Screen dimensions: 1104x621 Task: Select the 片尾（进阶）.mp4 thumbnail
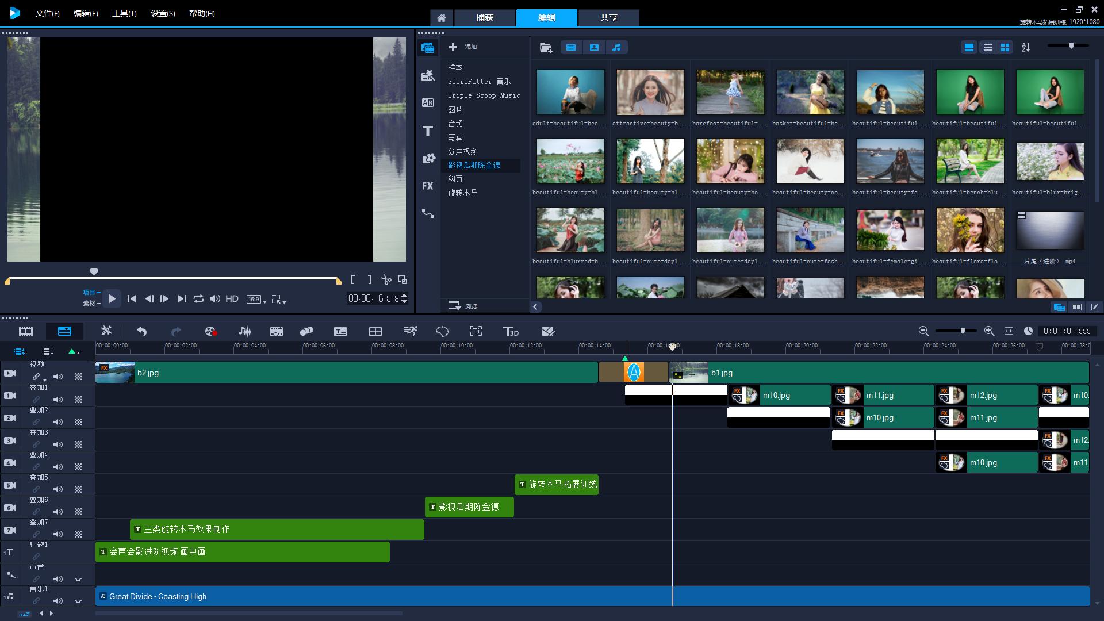(1049, 230)
